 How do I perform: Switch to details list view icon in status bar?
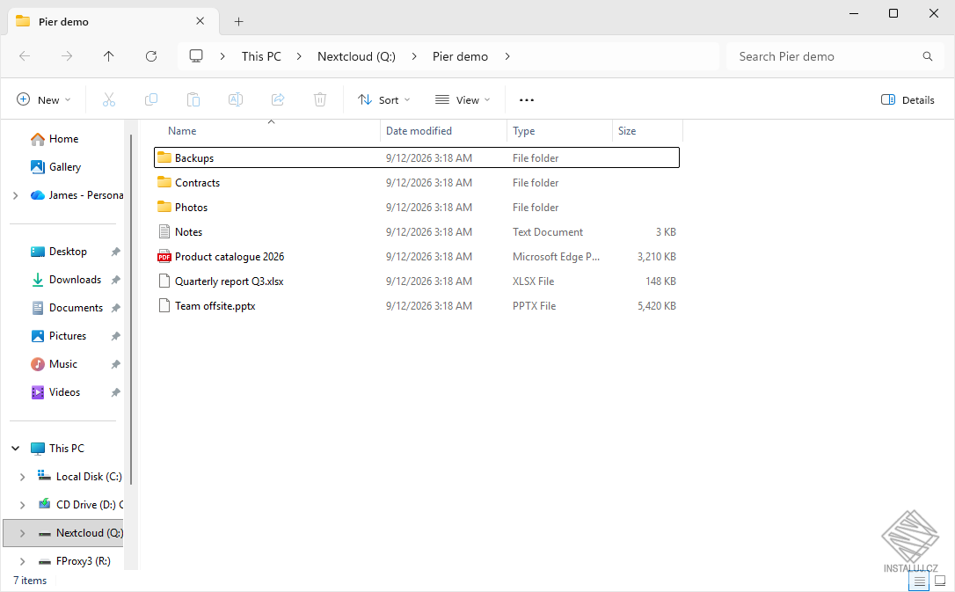919,581
